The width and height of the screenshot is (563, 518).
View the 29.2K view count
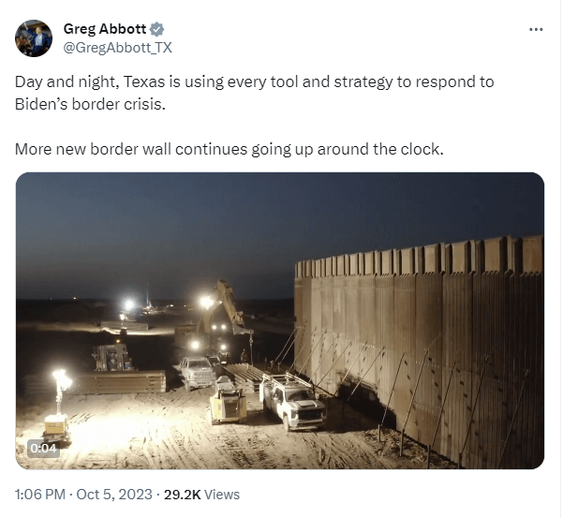point(182,495)
